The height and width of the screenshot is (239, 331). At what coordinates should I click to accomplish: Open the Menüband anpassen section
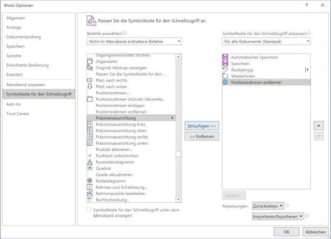coord(26,85)
